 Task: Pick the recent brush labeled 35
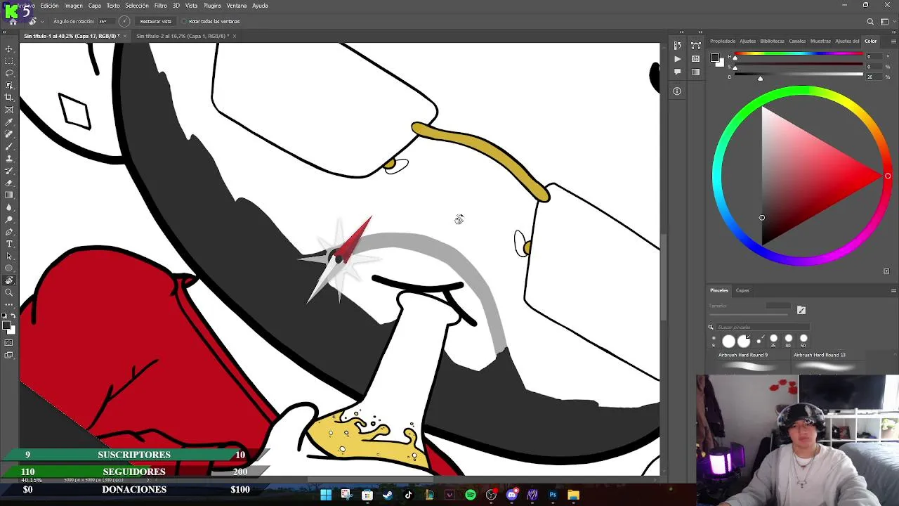pos(773,340)
